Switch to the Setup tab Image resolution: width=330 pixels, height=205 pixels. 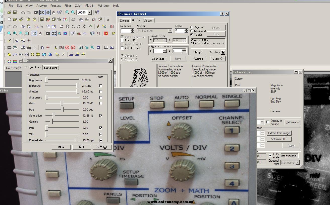click(x=148, y=21)
